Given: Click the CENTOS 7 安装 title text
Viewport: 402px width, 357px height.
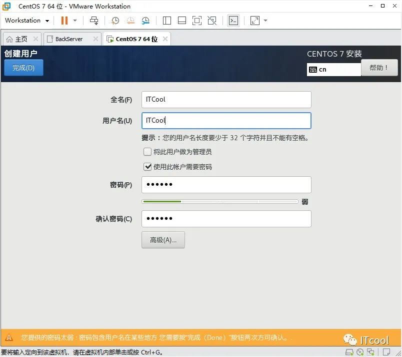Looking at the screenshot, I should pos(334,54).
